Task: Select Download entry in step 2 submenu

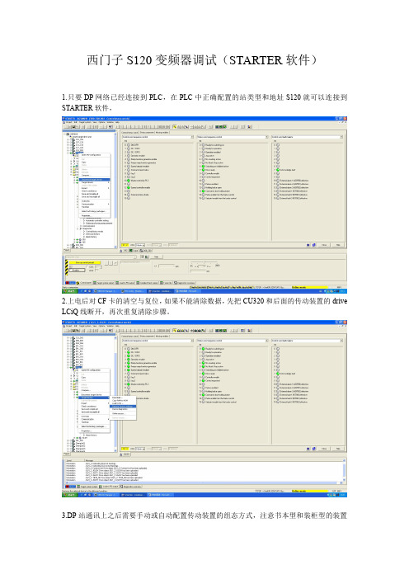Action: click(124, 398)
